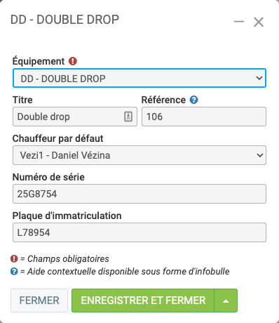Click the blue question icon in the legend
This screenshot has height=323, width=279.
pyautogui.click(x=14, y=272)
